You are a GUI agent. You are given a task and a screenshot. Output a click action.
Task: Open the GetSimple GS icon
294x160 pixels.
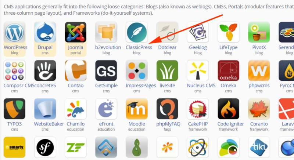(106, 70)
